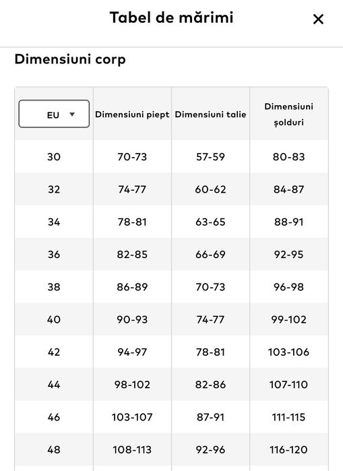Click the 99-102 hip measurement cell
Viewport: 343px width, 471px height.
point(288,319)
